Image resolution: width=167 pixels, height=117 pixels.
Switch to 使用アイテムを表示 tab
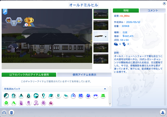(84, 75)
